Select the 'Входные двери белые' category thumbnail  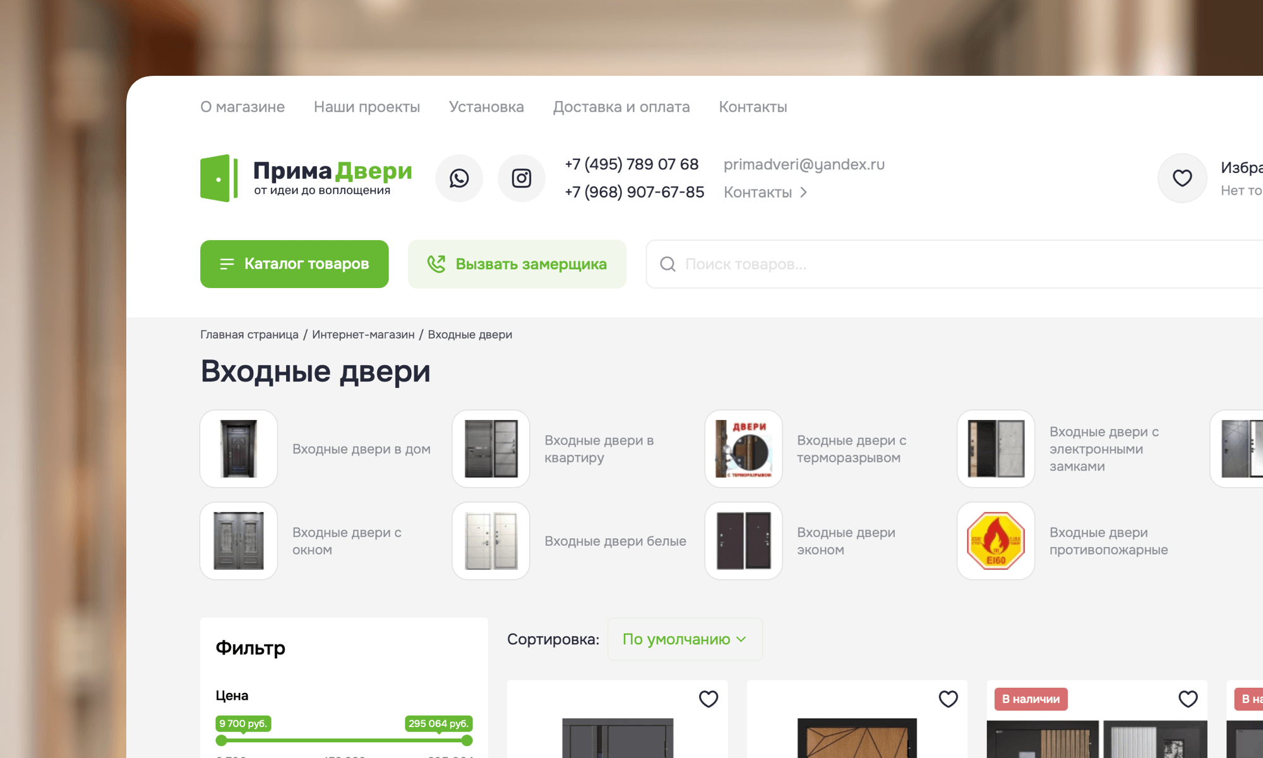[491, 541]
